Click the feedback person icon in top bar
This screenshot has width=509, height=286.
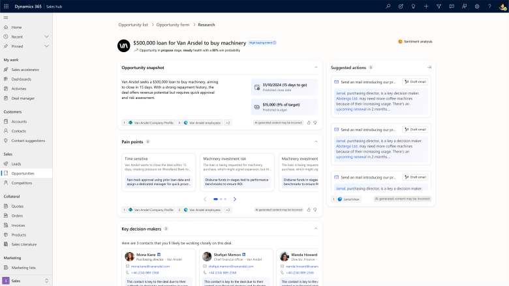464,6
